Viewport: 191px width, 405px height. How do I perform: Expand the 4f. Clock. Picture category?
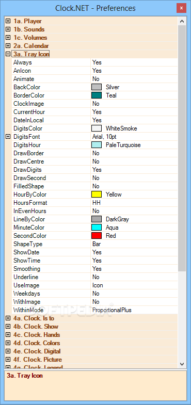pos(8,360)
